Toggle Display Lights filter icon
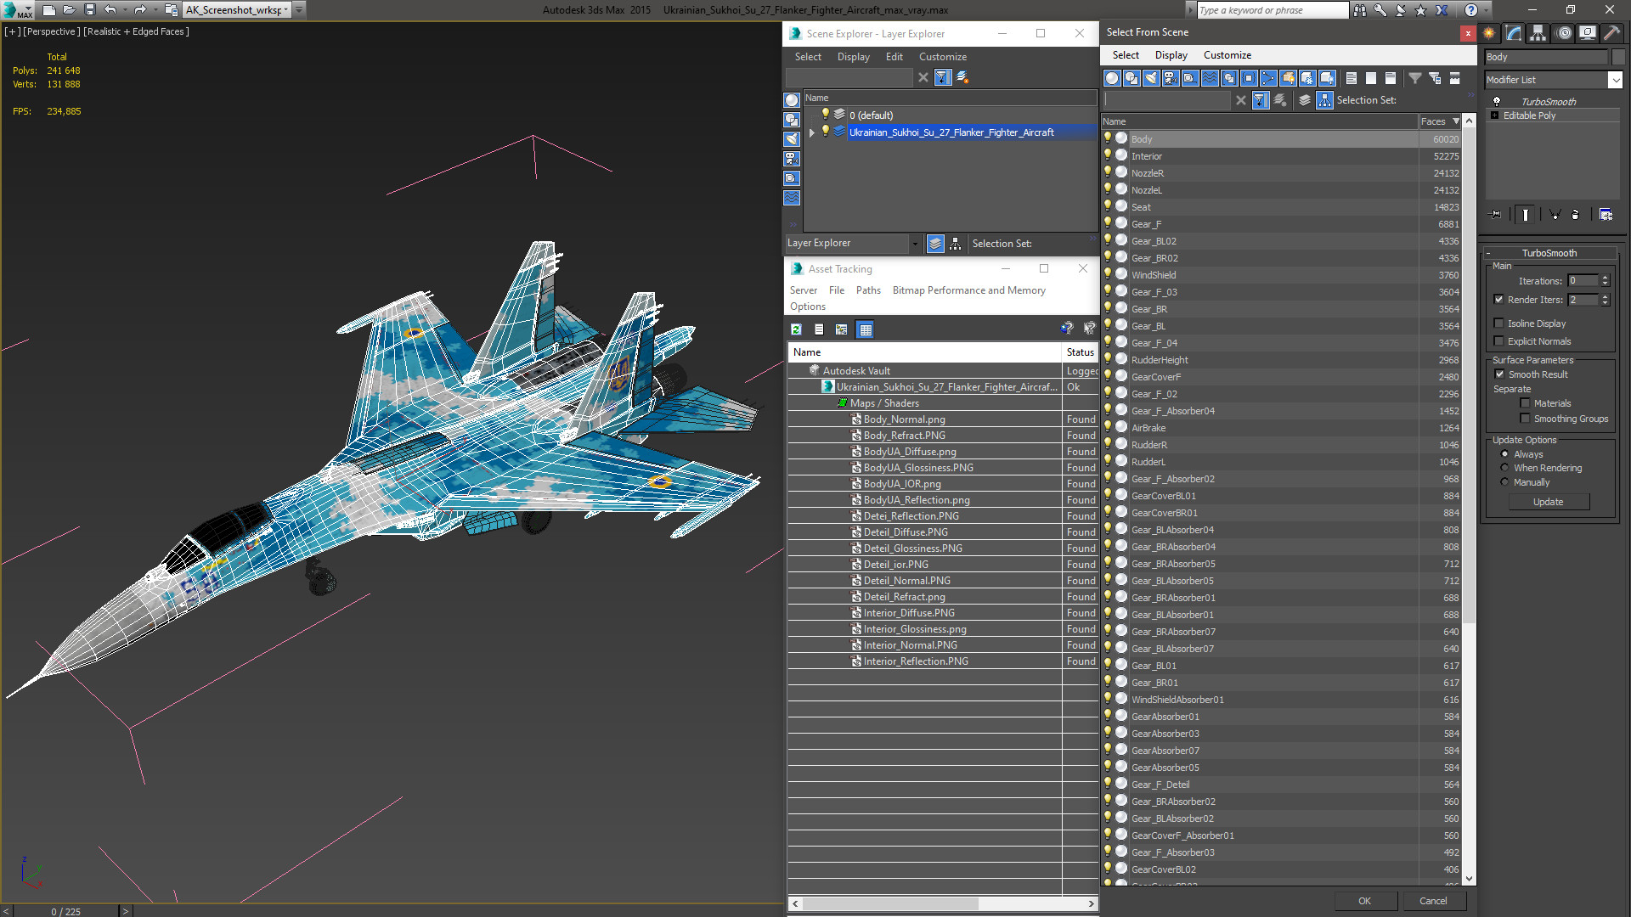The width and height of the screenshot is (1631, 917). coord(1151,78)
